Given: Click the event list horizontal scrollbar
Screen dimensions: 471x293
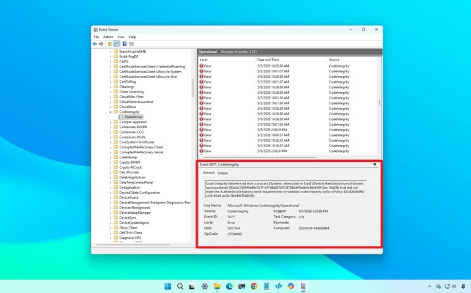Looking at the screenshot, I should (259, 157).
